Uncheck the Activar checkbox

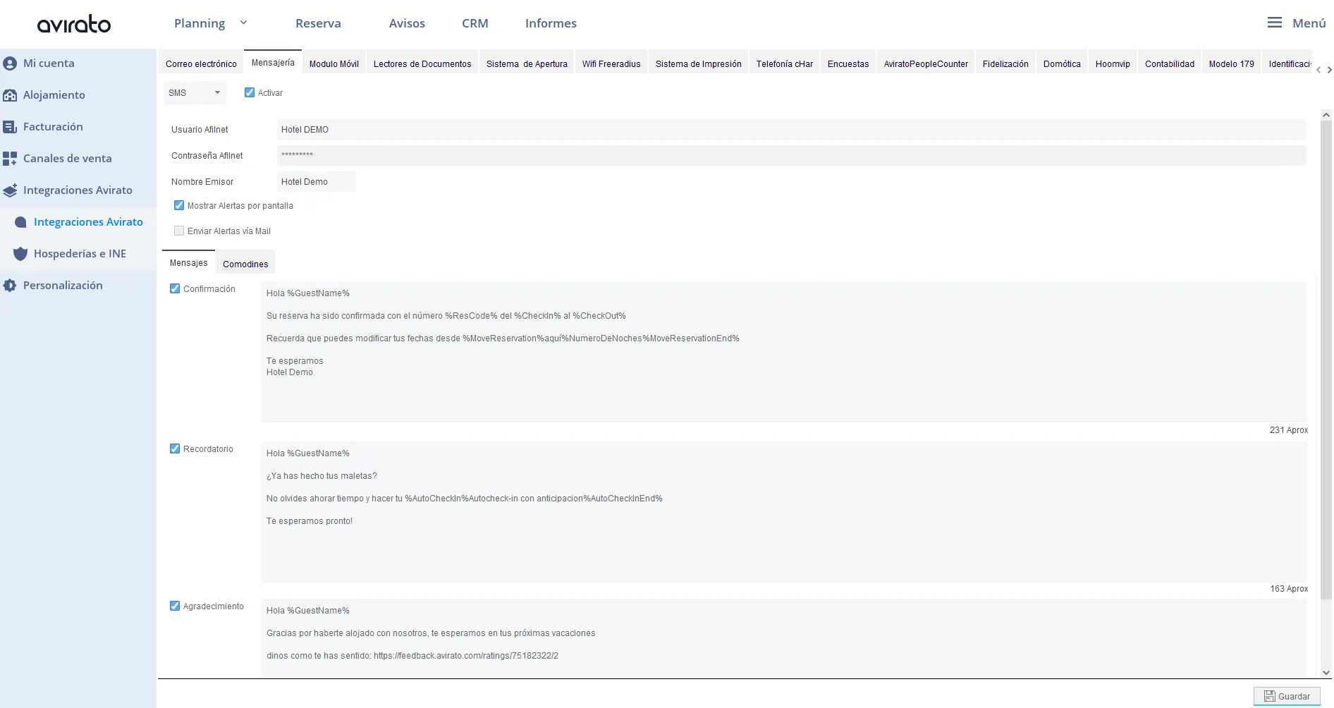click(x=250, y=92)
